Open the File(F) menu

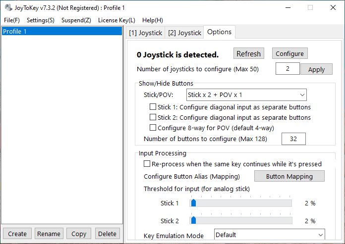(x=12, y=20)
